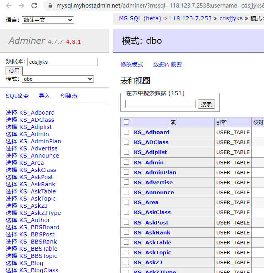Click the 创建表 create table link
The image size is (264, 273).
pos(69,96)
